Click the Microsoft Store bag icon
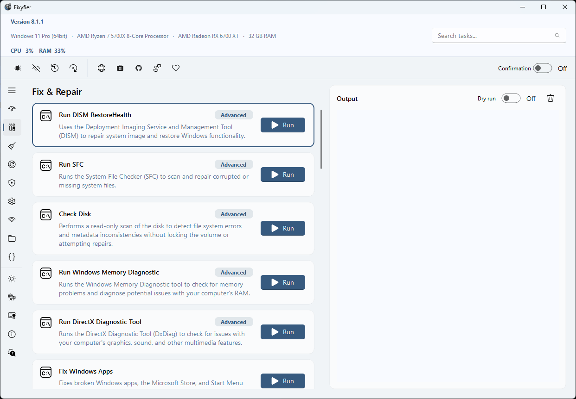Viewport: 576px width, 399px height. click(x=120, y=68)
